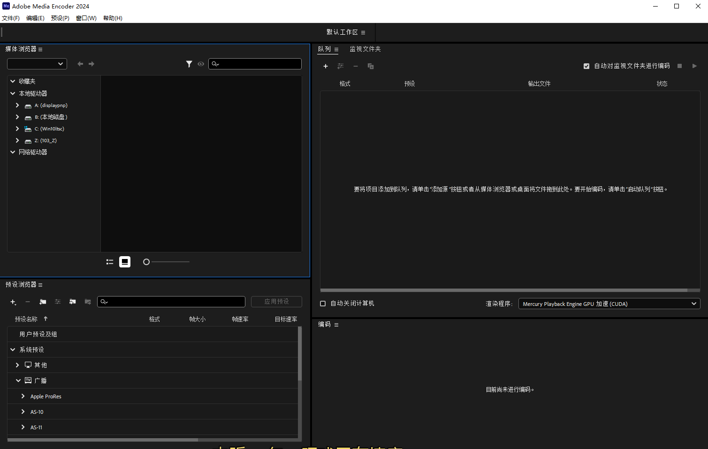This screenshot has width=708, height=449.
Task: Click the Start Queue play icon
Action: (x=694, y=66)
